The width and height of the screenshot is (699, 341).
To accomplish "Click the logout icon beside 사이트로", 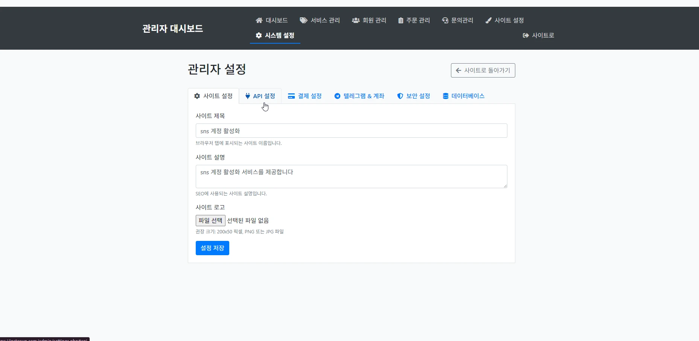I will (525, 35).
